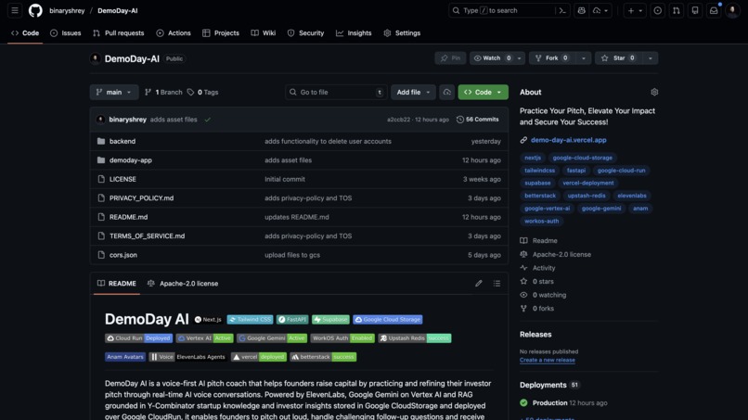This screenshot has width=748, height=420.
Task: Open the TERMS_OF_SERVICE.md file
Action: (x=147, y=236)
